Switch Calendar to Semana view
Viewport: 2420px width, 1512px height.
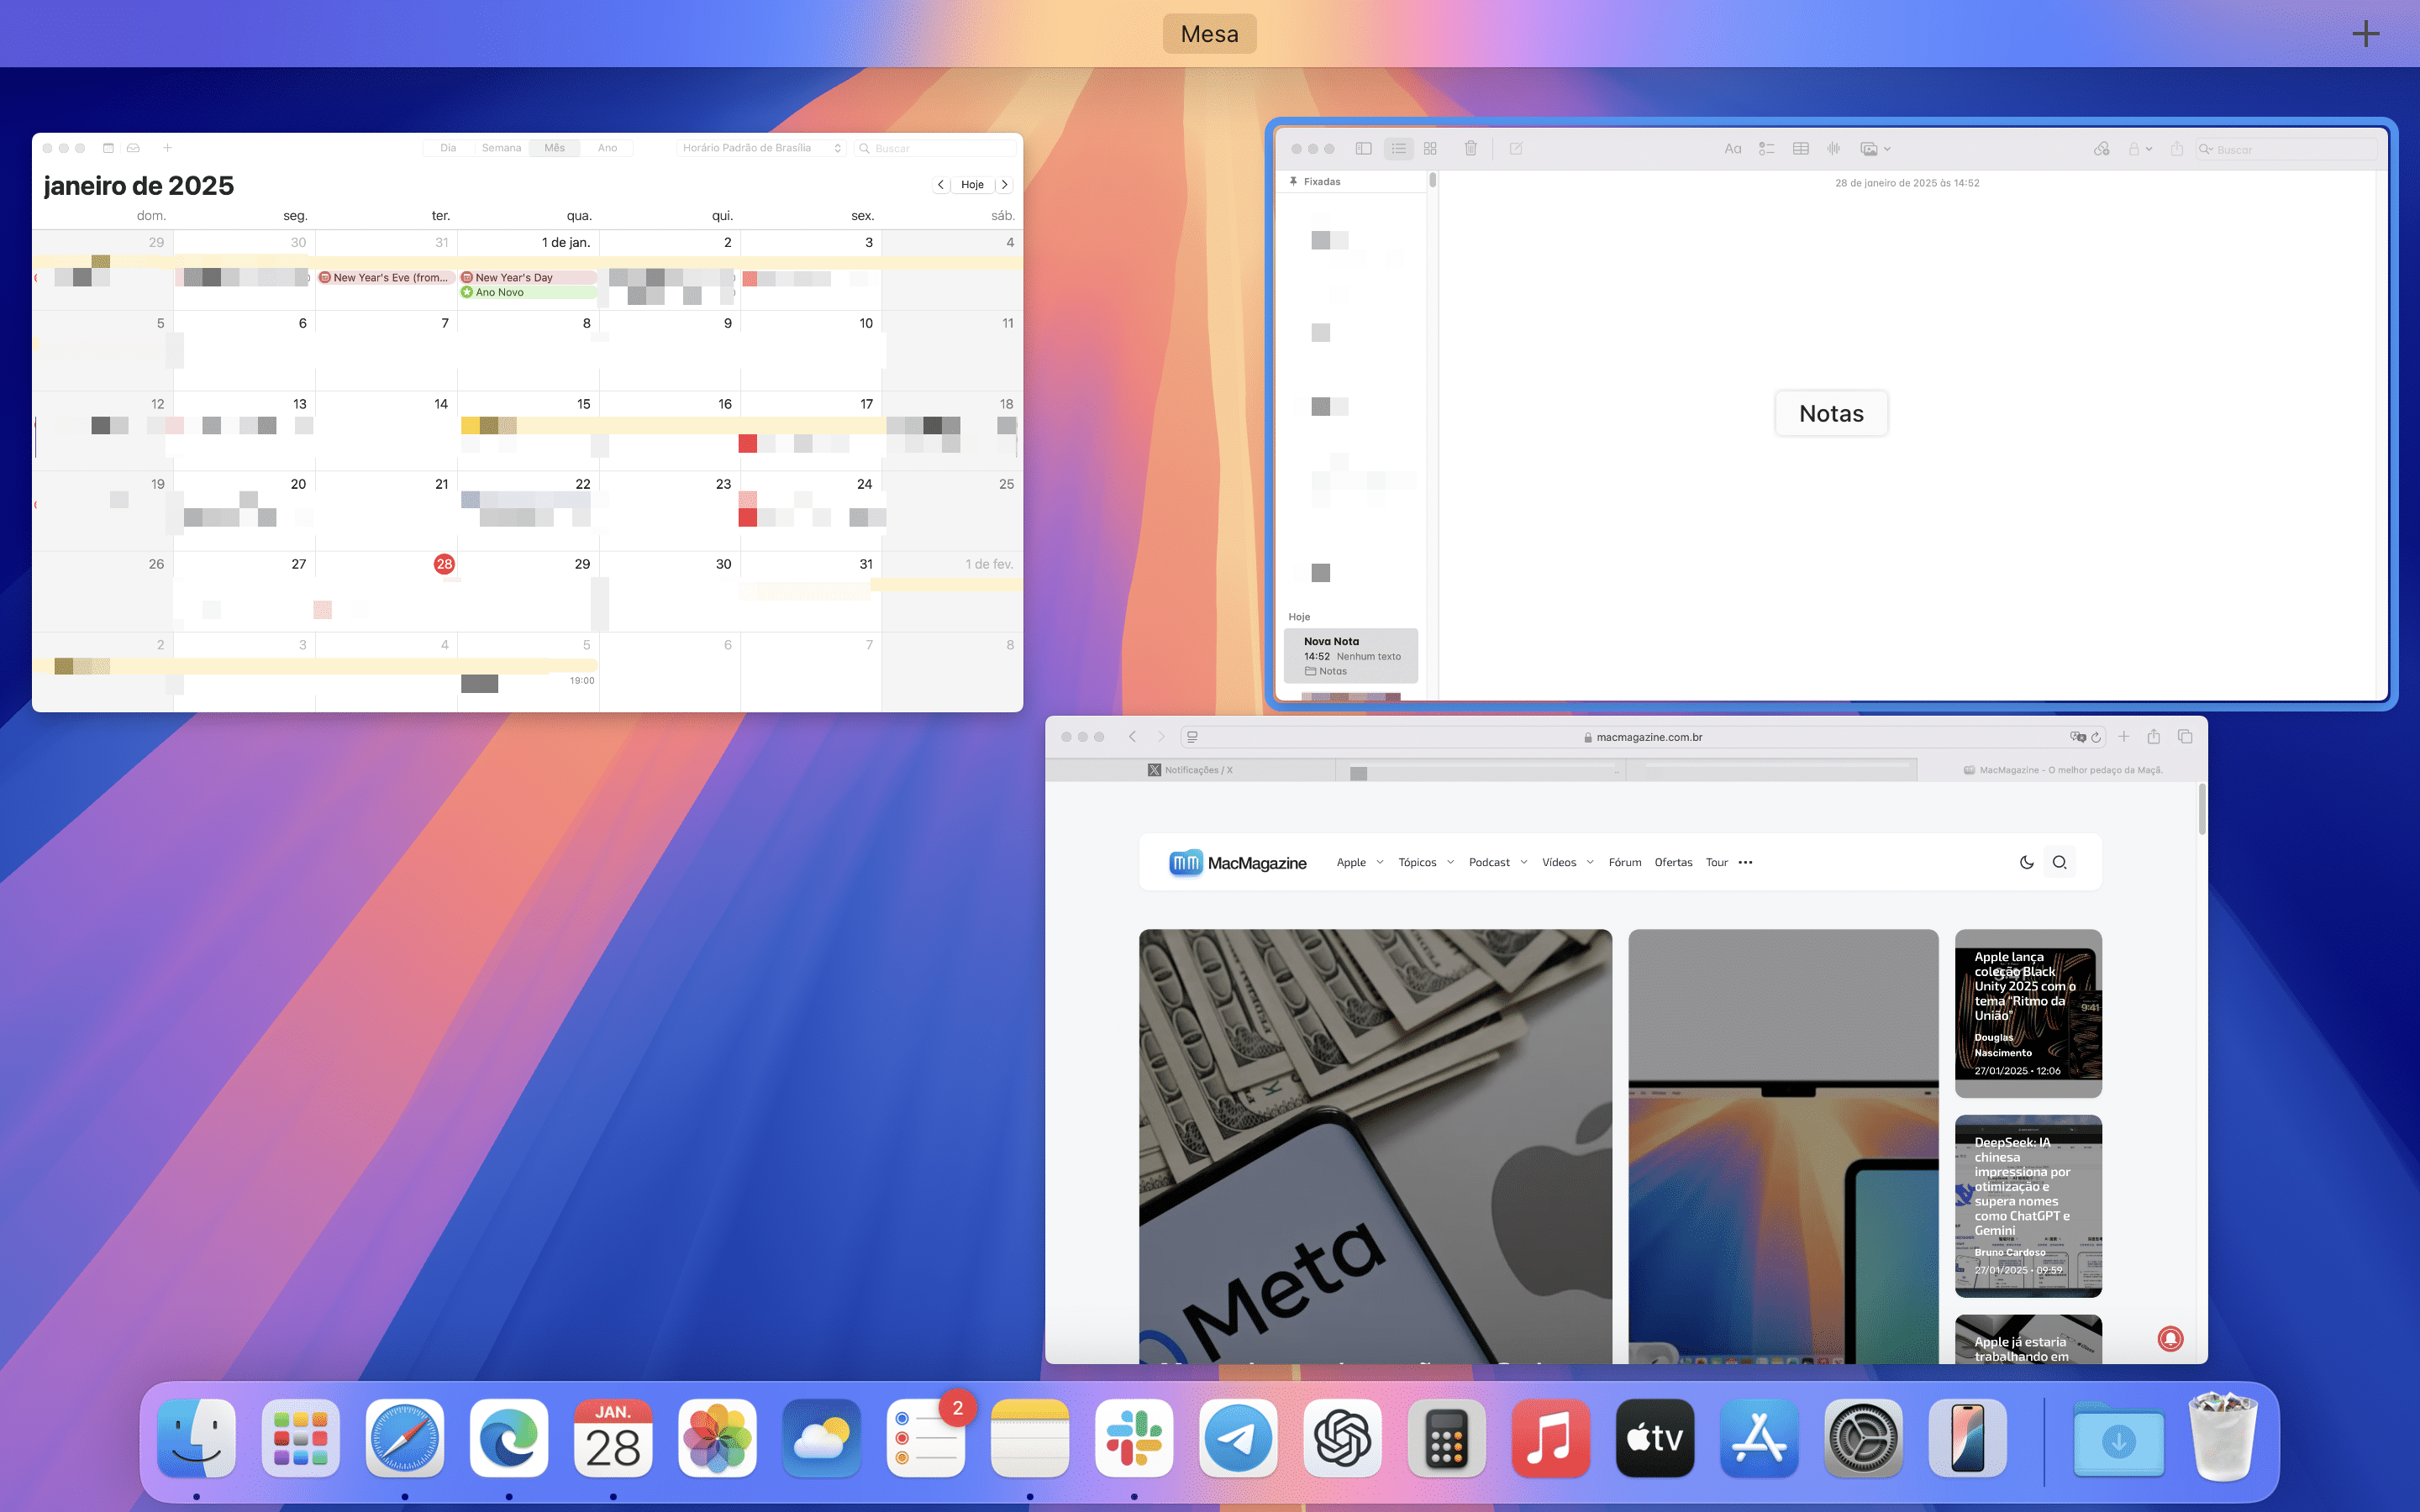tap(501, 148)
